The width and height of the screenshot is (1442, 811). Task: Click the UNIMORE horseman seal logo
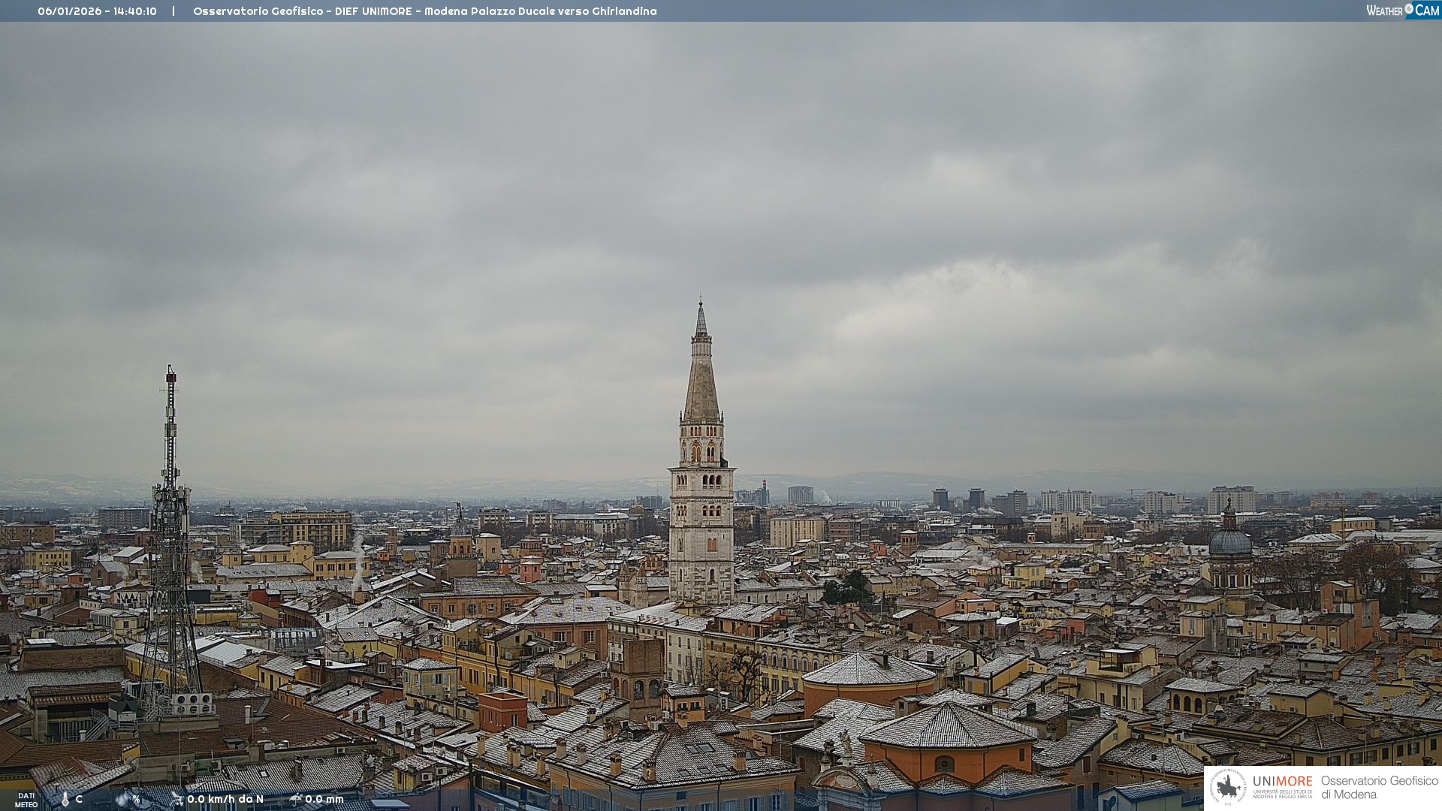(1229, 787)
